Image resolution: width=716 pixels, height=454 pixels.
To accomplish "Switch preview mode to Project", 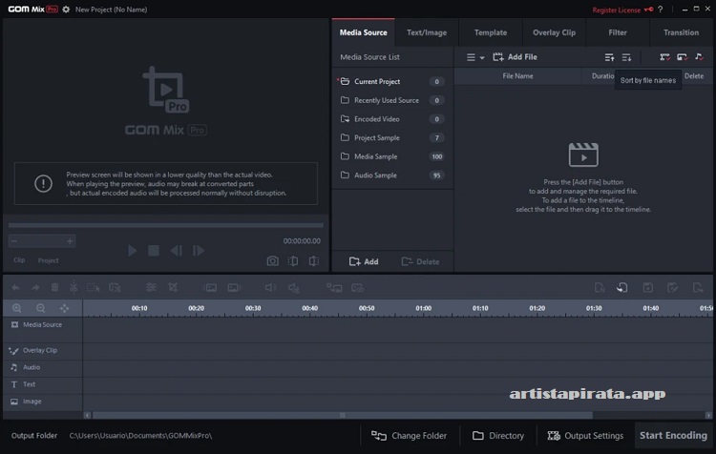I will (48, 260).
